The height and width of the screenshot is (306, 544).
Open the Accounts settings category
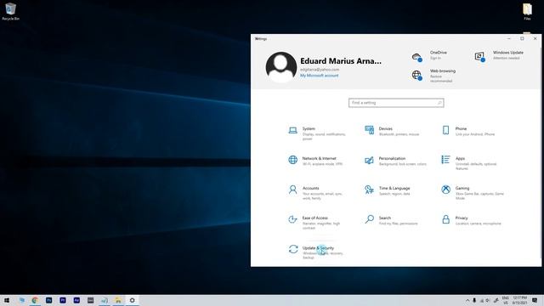tap(315, 193)
